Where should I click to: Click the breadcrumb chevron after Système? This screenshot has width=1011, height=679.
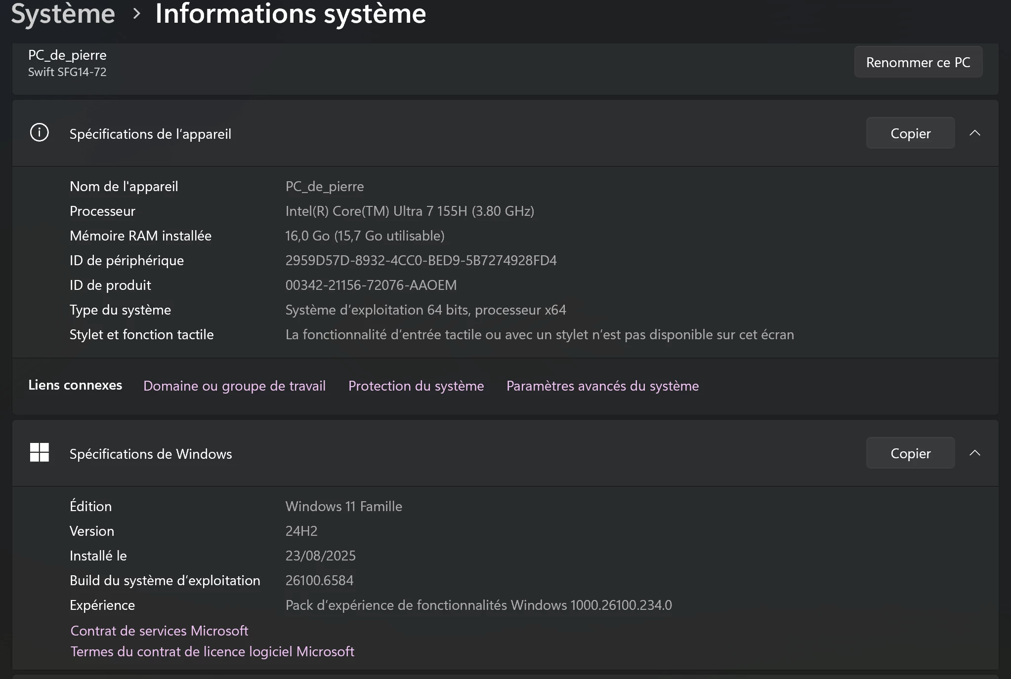pos(137,14)
